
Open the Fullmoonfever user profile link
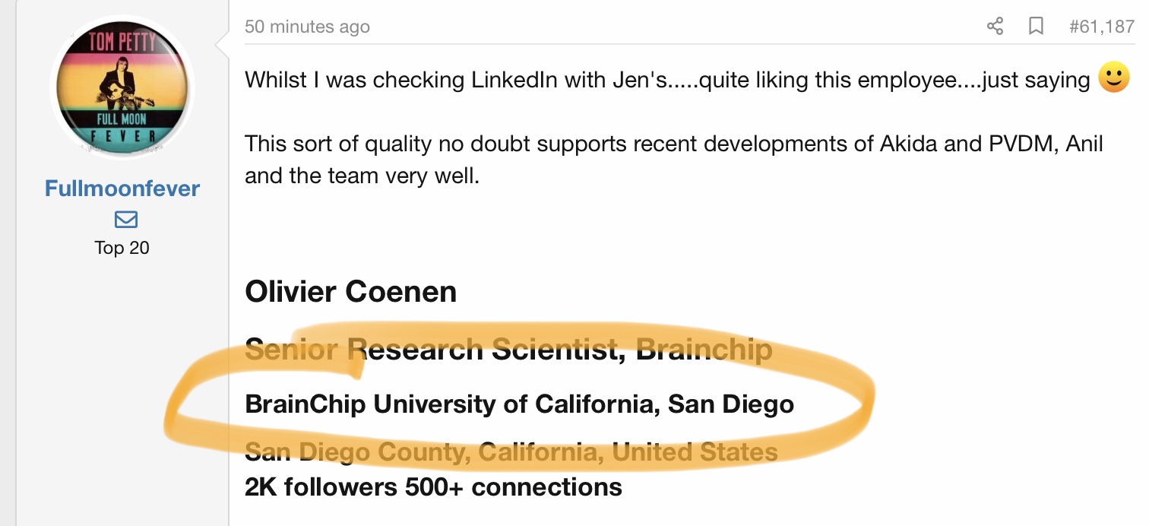(122, 189)
